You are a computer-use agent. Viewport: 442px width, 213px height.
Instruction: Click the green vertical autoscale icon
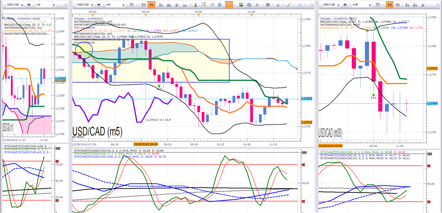pos(196,5)
